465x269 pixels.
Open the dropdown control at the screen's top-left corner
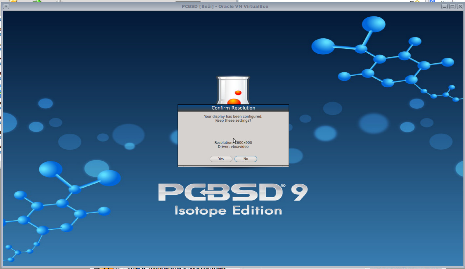(x=6, y=6)
